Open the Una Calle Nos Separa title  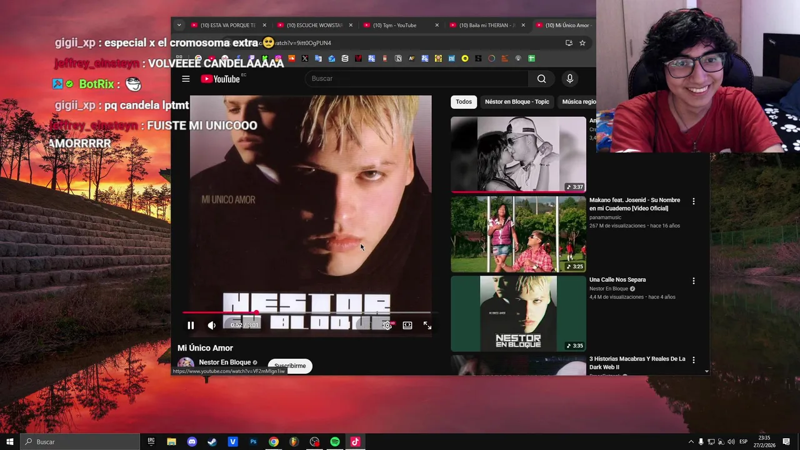tap(617, 279)
